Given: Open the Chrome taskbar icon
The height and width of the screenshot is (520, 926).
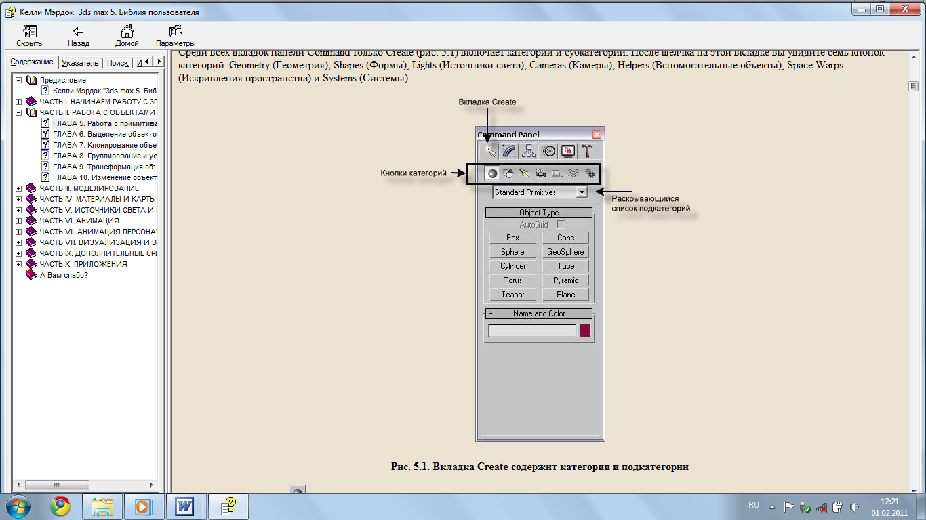Looking at the screenshot, I should pos(60,506).
